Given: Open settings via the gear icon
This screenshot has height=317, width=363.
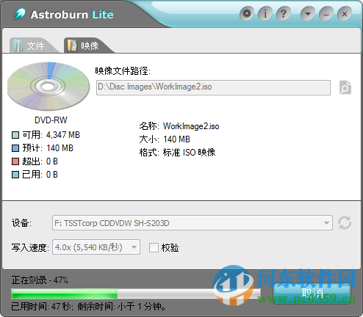Looking at the screenshot, I should (247, 14).
